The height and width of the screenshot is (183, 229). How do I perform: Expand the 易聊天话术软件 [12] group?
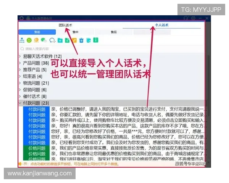tap(20, 56)
